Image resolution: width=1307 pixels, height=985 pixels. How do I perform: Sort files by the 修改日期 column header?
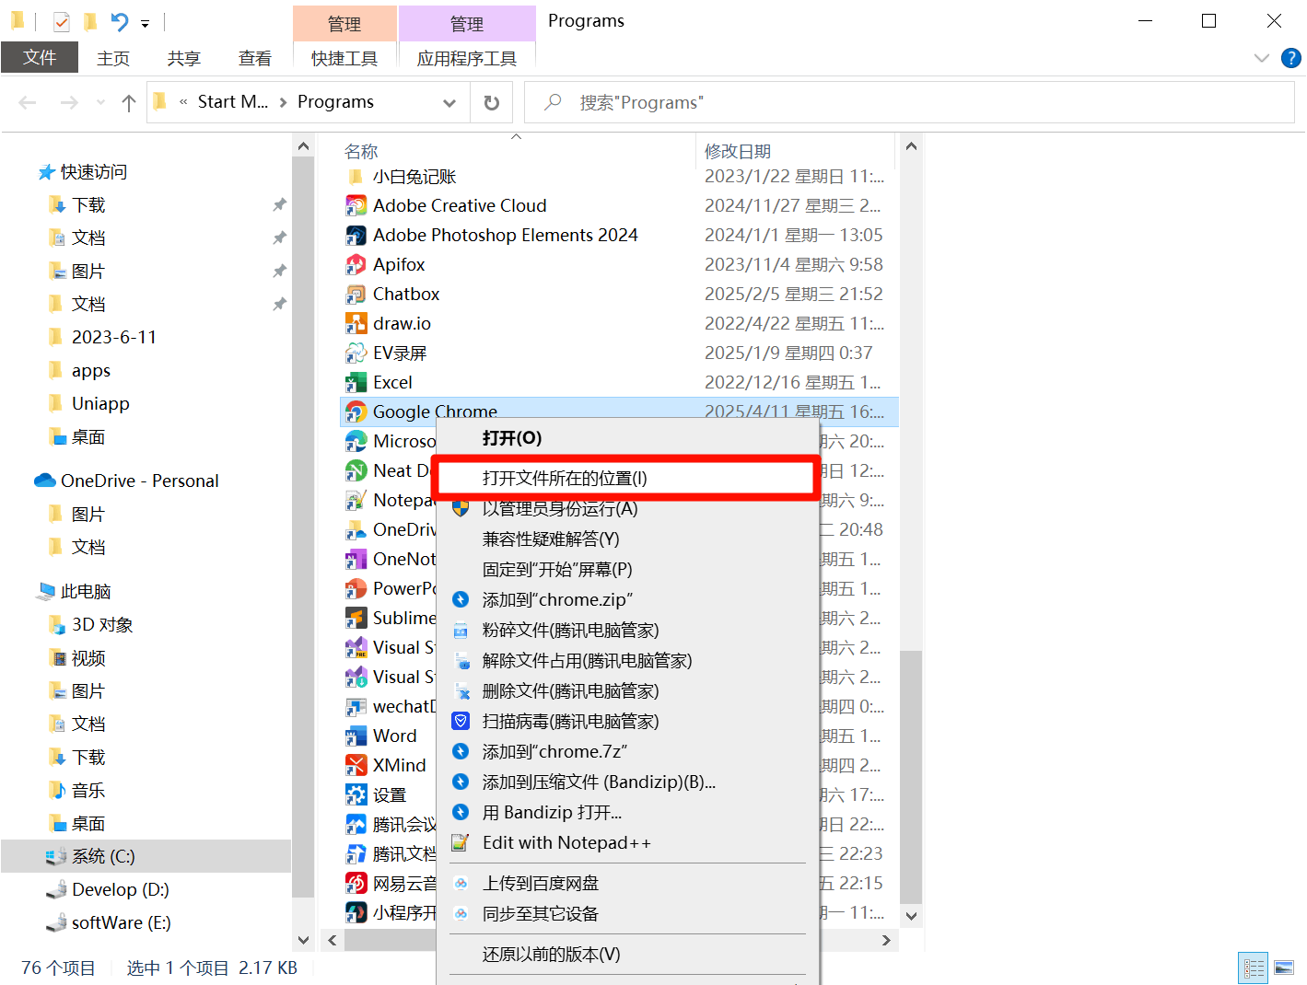pos(738,151)
